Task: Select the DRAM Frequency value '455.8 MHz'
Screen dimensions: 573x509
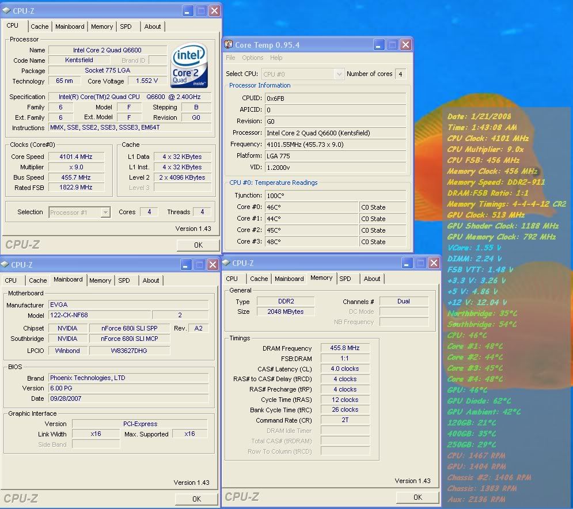Action: click(345, 348)
